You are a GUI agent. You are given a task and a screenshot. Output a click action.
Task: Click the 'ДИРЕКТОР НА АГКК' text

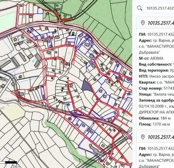[x=156, y=112]
